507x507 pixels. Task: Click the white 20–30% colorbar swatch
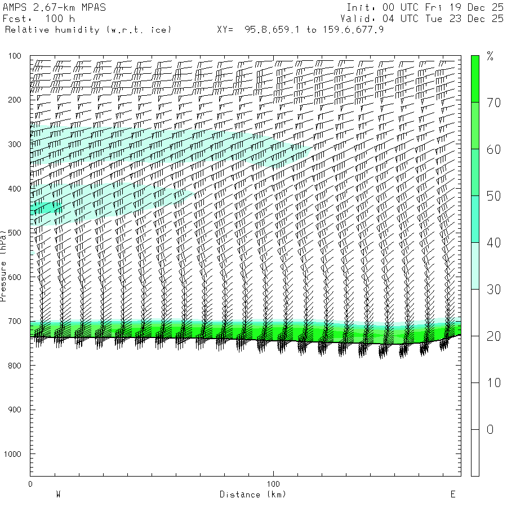(475, 313)
